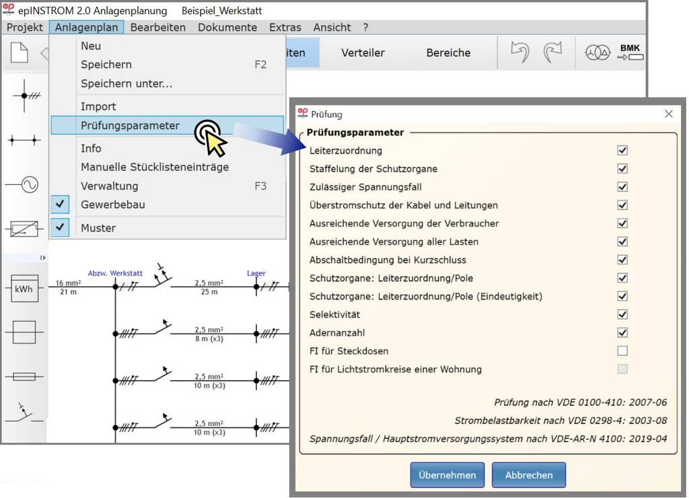Click the transformer symbol toolbar icon
This screenshot has height=498, width=689.
[x=597, y=52]
